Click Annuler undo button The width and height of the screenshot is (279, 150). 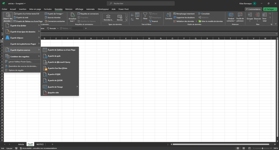[51, 28]
